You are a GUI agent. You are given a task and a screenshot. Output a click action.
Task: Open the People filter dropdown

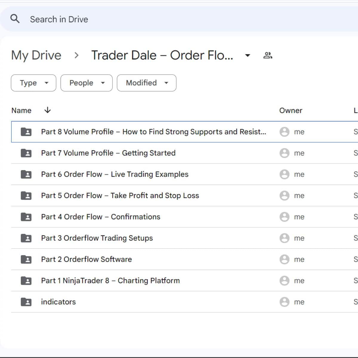pyautogui.click(x=86, y=83)
